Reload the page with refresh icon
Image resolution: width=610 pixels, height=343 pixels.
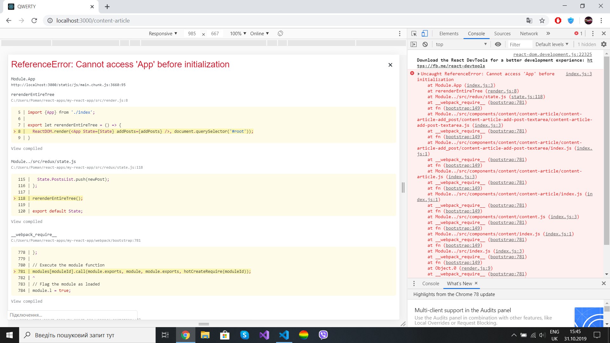click(x=34, y=21)
